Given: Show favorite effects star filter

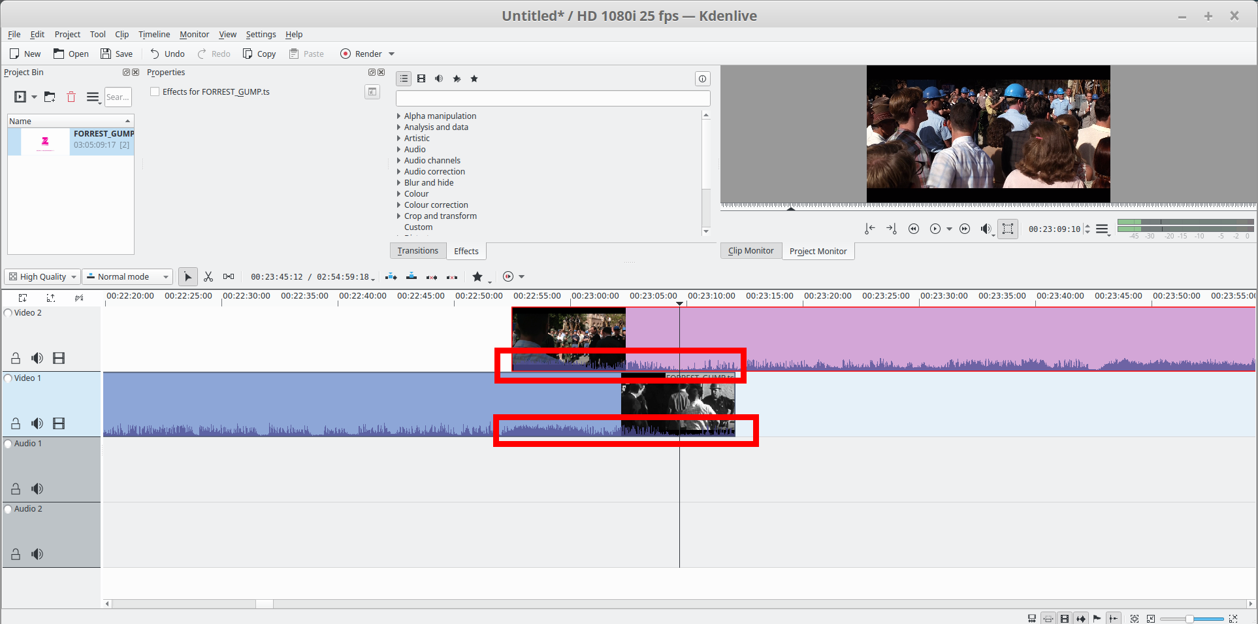Looking at the screenshot, I should point(474,78).
